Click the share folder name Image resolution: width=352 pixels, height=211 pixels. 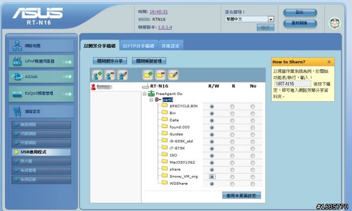(x=175, y=170)
